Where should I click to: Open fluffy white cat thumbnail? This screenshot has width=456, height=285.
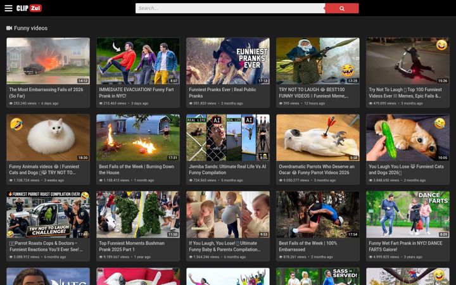coord(48,137)
